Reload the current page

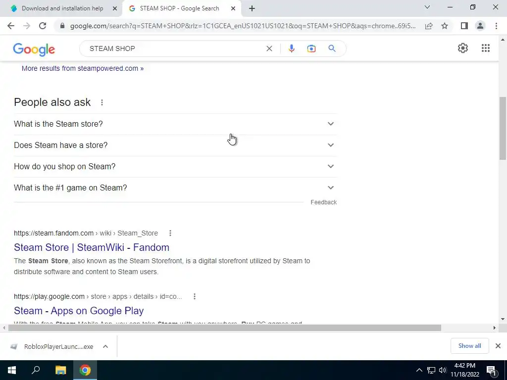click(x=43, y=26)
